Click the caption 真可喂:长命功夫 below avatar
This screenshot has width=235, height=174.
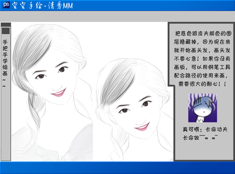click(205, 129)
